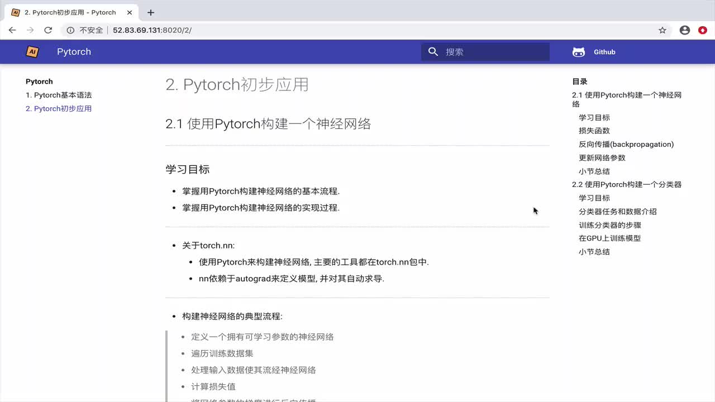Click the not-secure info icon

point(70,30)
